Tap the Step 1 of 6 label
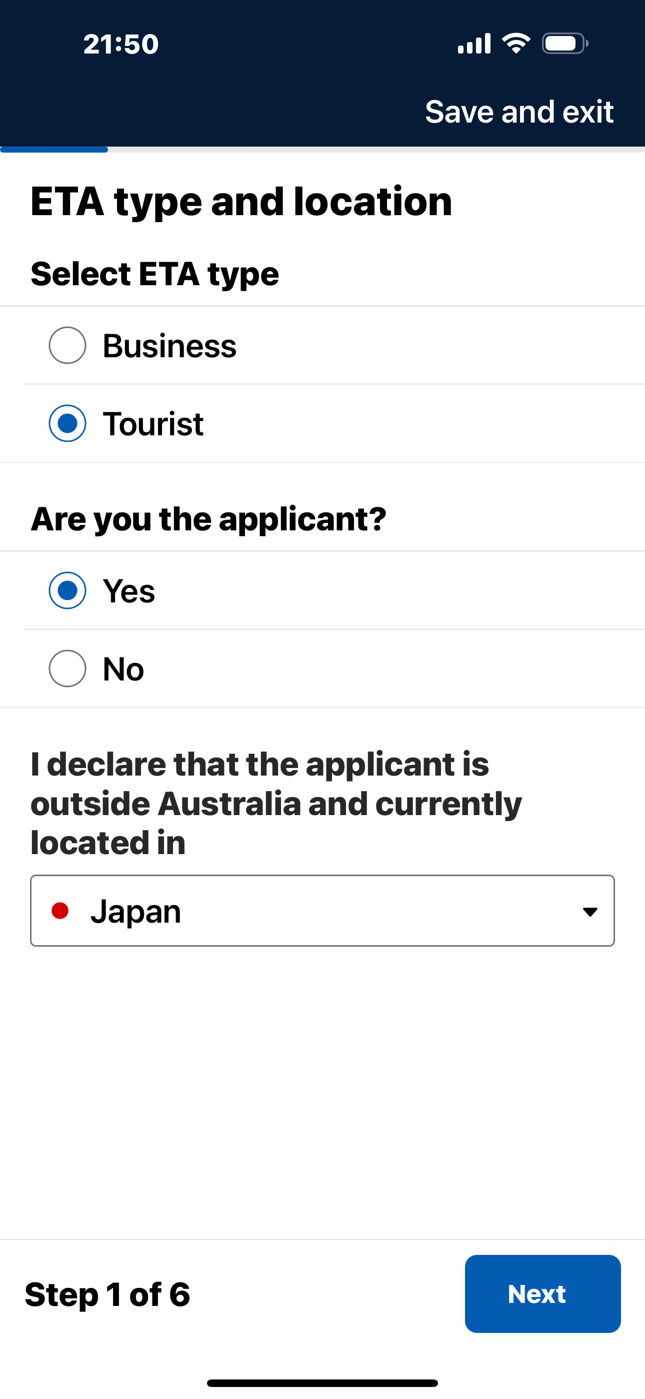This screenshot has width=645, height=1399. 107,1294
